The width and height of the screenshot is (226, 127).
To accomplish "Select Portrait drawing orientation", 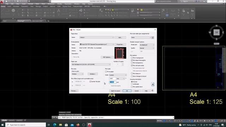I will pos(132,81).
